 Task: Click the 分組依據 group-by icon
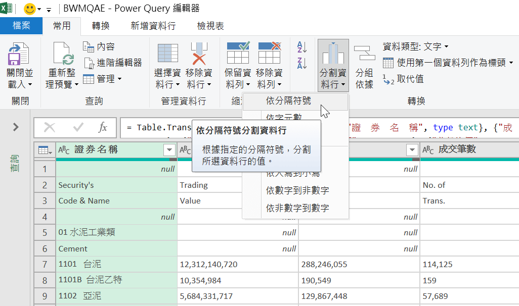tap(364, 53)
